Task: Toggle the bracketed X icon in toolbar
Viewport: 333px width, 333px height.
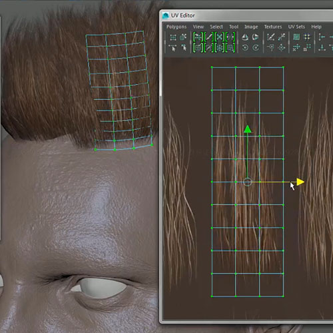Action: [x=219, y=37]
